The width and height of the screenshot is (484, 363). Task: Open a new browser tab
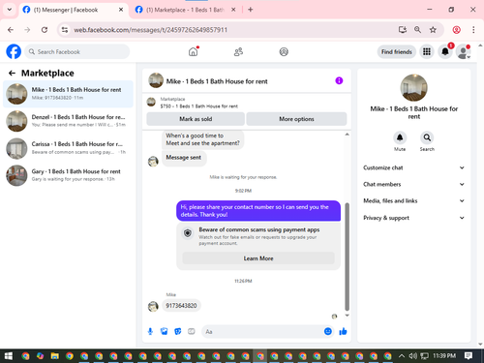[x=251, y=10]
